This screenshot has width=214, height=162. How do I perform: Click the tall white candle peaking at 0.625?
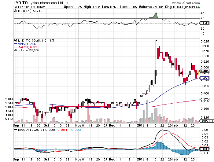coord(156,55)
